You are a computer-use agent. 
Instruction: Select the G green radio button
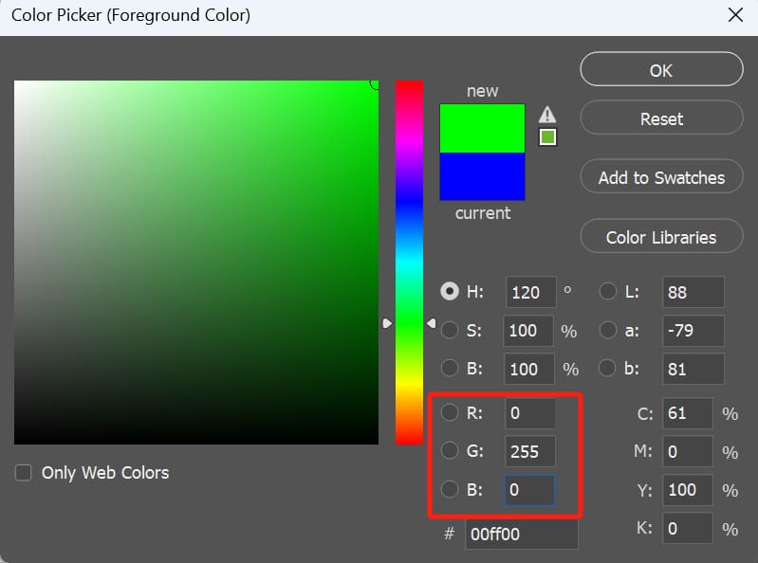click(x=450, y=450)
